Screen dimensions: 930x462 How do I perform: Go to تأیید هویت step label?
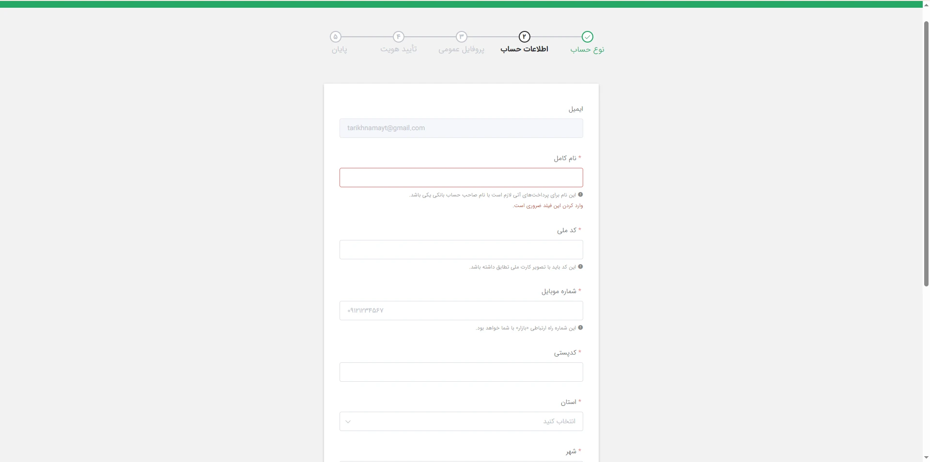point(398,49)
